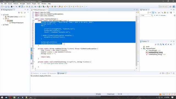Collapse FileInputOutput class in the Outline

142,48
